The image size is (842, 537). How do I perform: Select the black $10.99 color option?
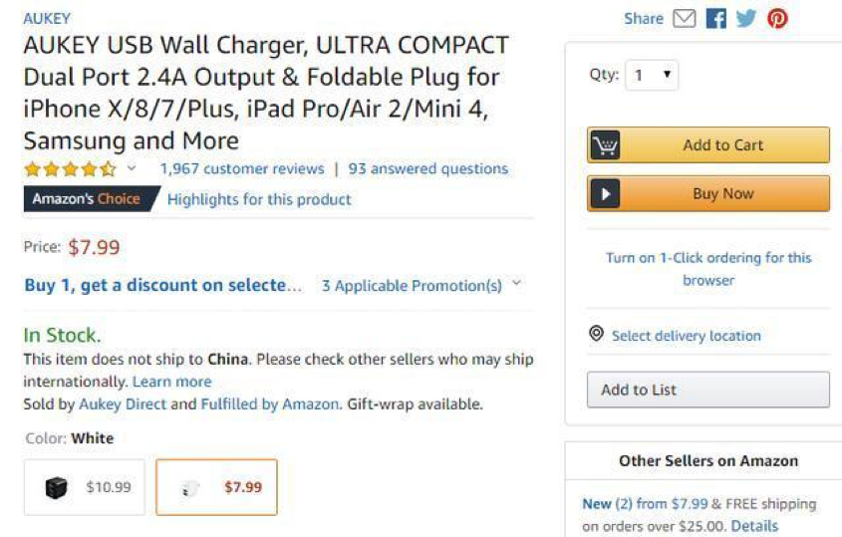click(85, 488)
